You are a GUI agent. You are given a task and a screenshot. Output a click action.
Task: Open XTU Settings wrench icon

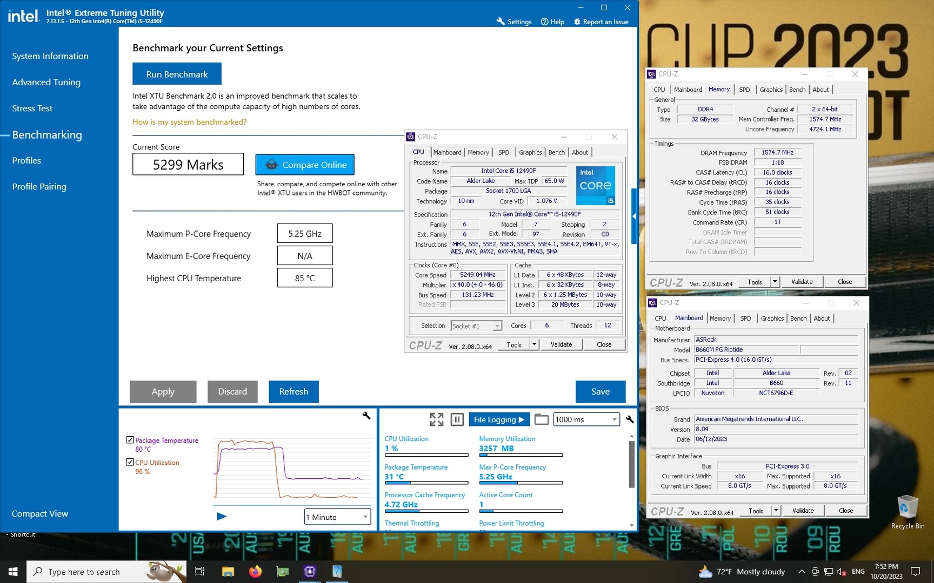[501, 22]
